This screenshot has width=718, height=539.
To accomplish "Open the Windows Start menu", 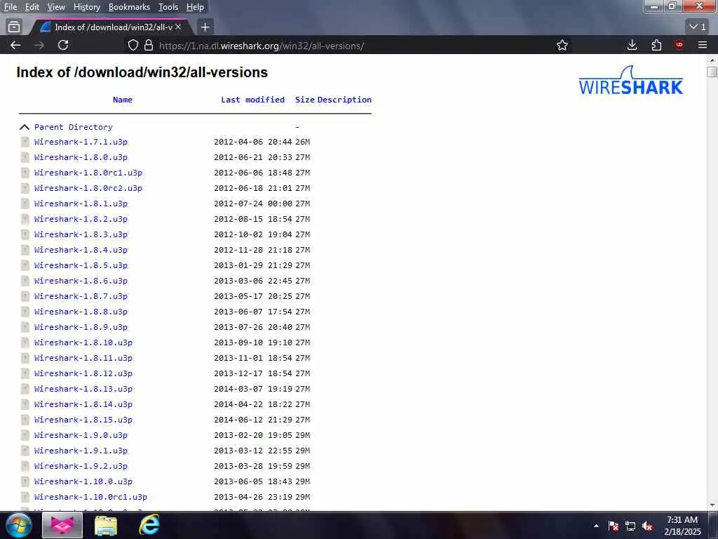I will [x=19, y=525].
